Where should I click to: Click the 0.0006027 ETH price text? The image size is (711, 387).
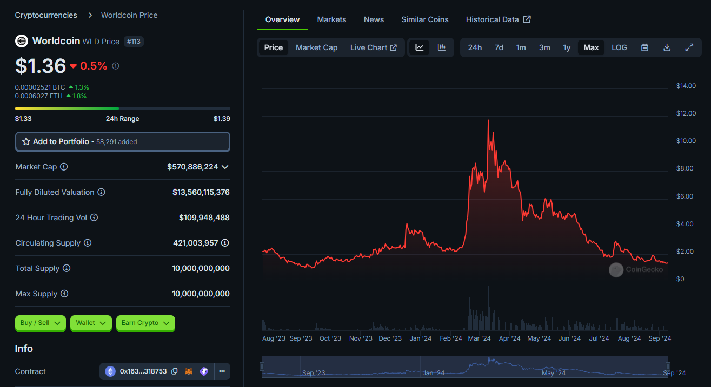click(x=39, y=96)
